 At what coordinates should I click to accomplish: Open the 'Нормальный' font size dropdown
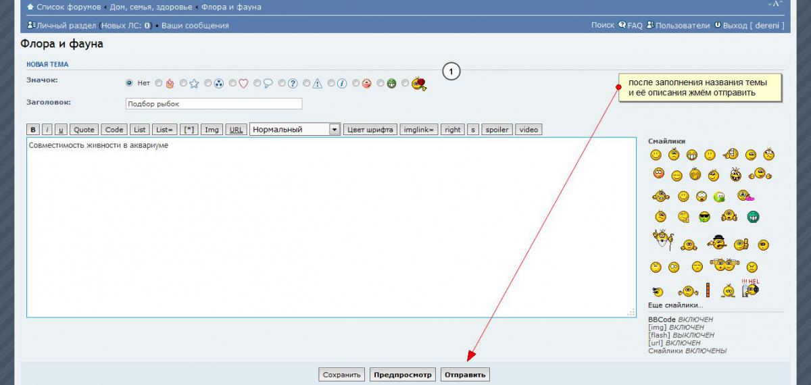(295, 130)
